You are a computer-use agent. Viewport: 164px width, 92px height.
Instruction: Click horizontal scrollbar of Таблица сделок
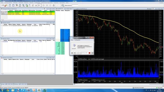pos(28,36)
